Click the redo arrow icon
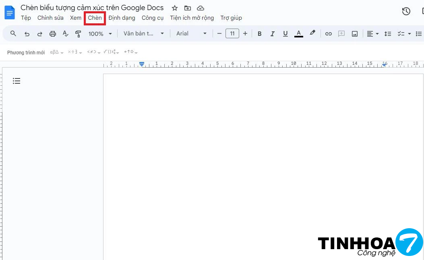 click(x=40, y=34)
